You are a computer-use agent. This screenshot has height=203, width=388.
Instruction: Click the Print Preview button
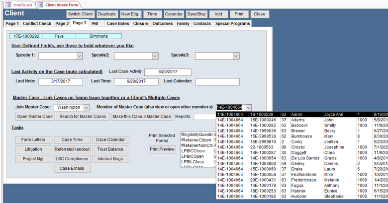click(x=162, y=149)
